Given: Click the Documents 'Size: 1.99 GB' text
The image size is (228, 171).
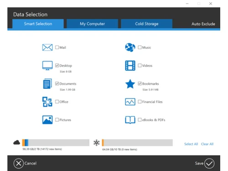Looking at the screenshot, I should pos(67,90).
